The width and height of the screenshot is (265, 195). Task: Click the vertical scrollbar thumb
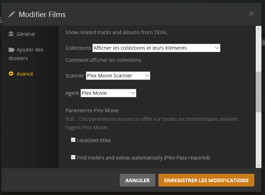click(258, 91)
